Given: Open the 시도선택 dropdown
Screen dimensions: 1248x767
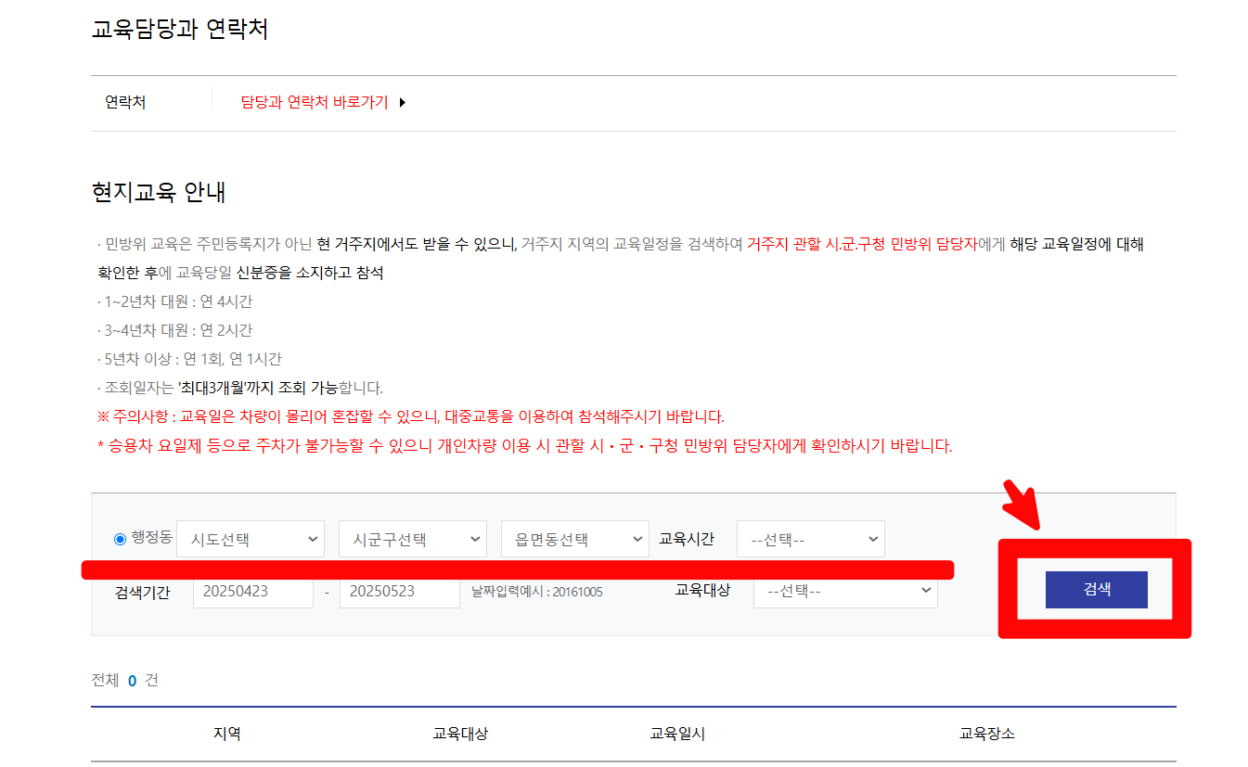Looking at the screenshot, I should [x=251, y=538].
